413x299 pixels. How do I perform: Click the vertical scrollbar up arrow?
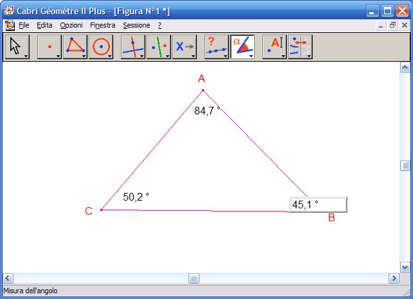point(405,68)
